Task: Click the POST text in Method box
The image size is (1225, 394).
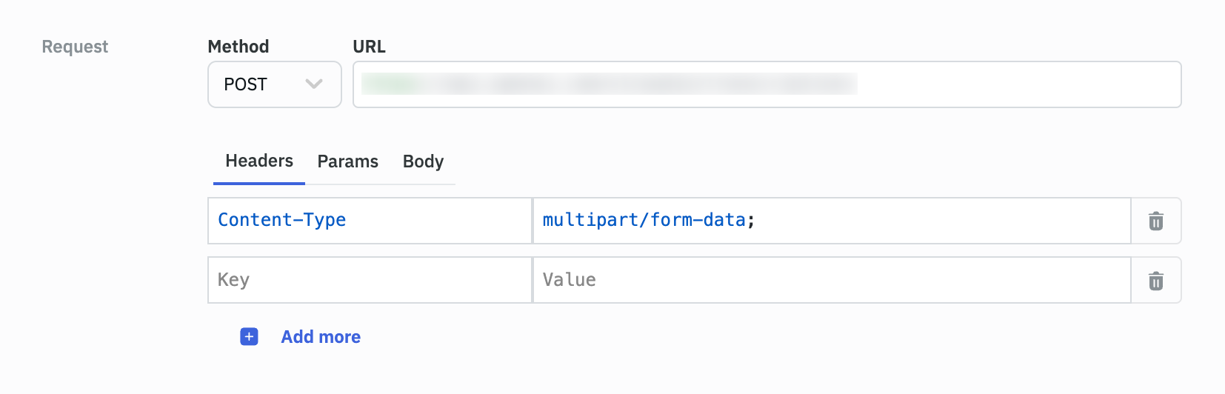Action: coord(245,84)
